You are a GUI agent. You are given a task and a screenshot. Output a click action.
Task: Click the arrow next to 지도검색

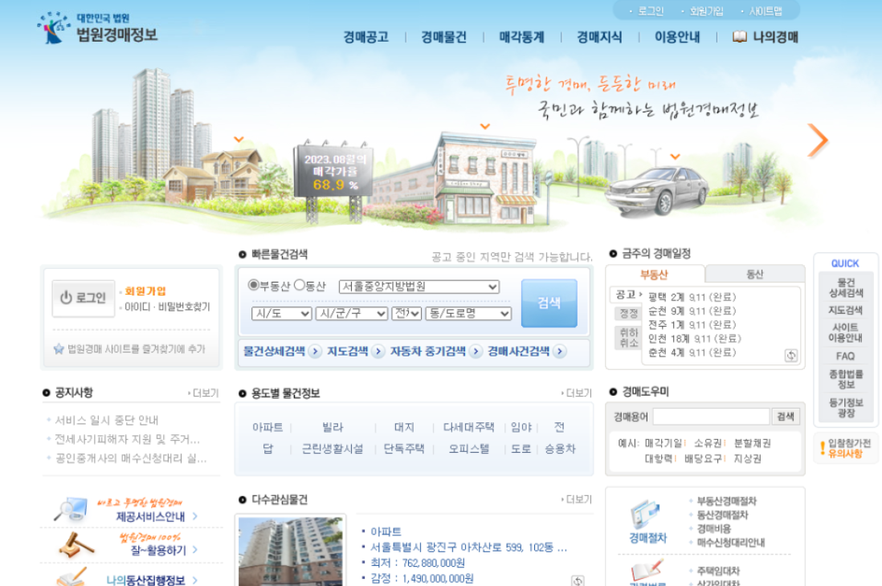[378, 352]
